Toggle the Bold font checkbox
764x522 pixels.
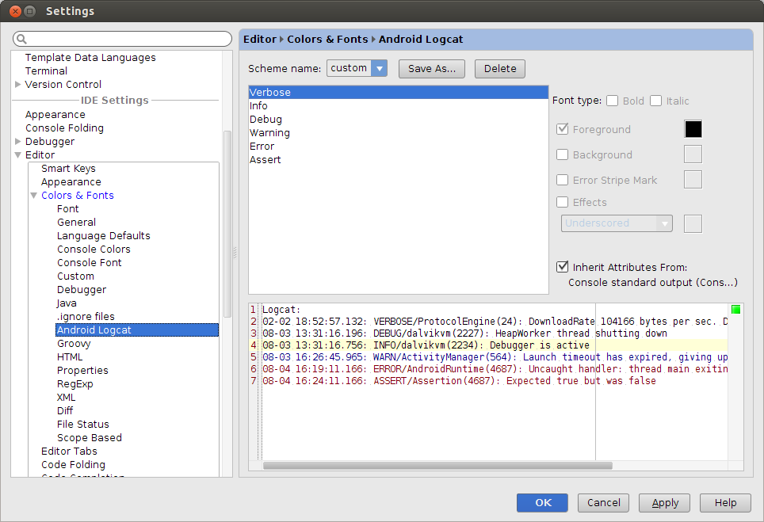click(613, 101)
